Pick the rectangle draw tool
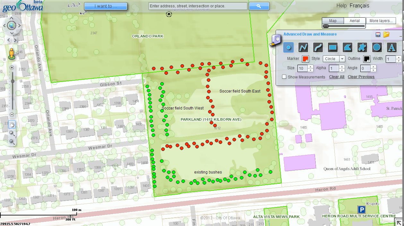 point(333,48)
